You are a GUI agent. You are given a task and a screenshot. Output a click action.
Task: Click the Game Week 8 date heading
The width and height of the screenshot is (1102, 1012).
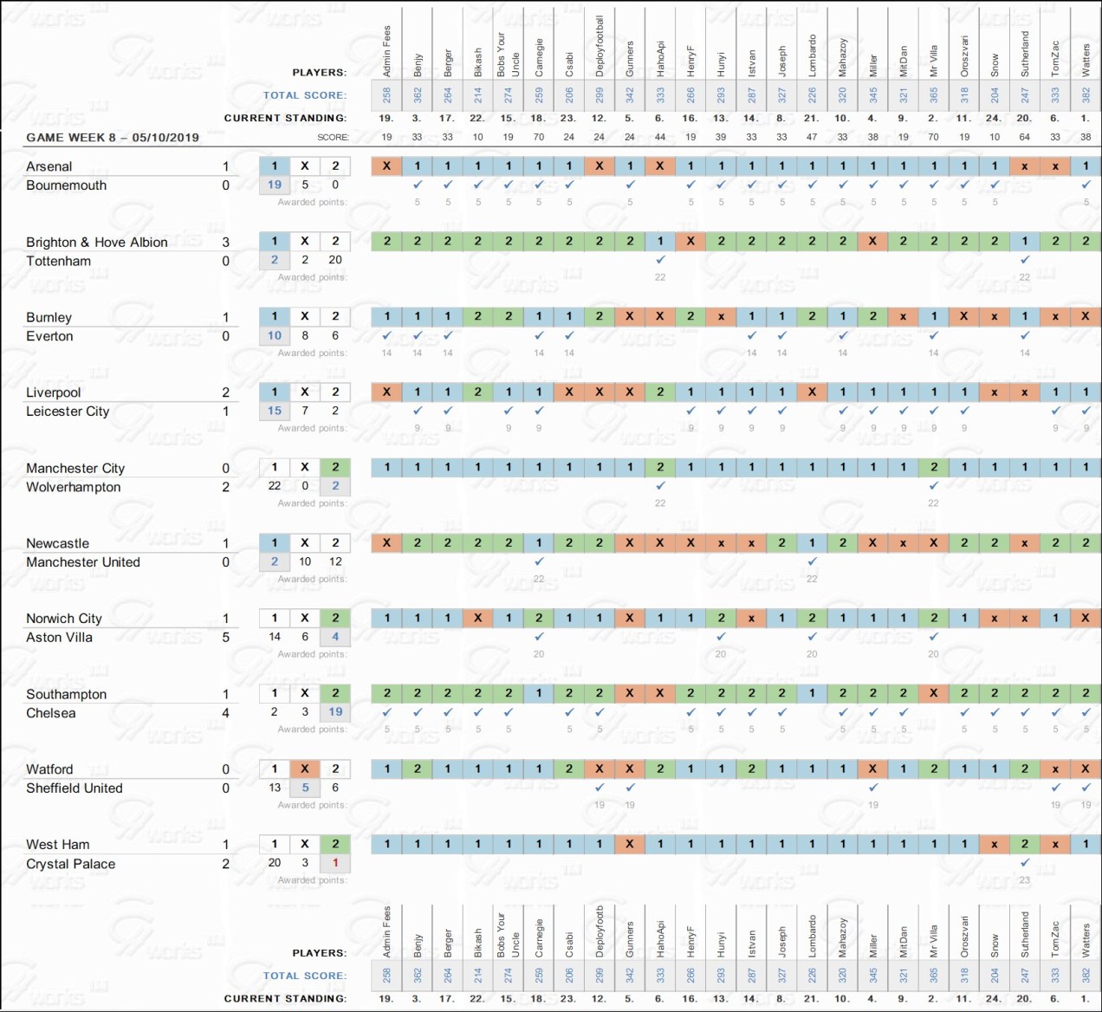[x=113, y=137]
